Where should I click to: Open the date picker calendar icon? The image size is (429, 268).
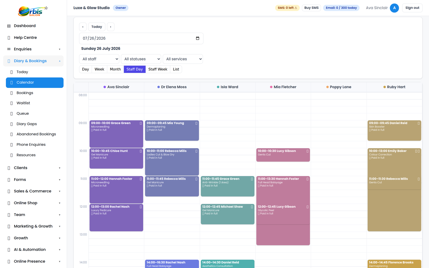(x=198, y=38)
